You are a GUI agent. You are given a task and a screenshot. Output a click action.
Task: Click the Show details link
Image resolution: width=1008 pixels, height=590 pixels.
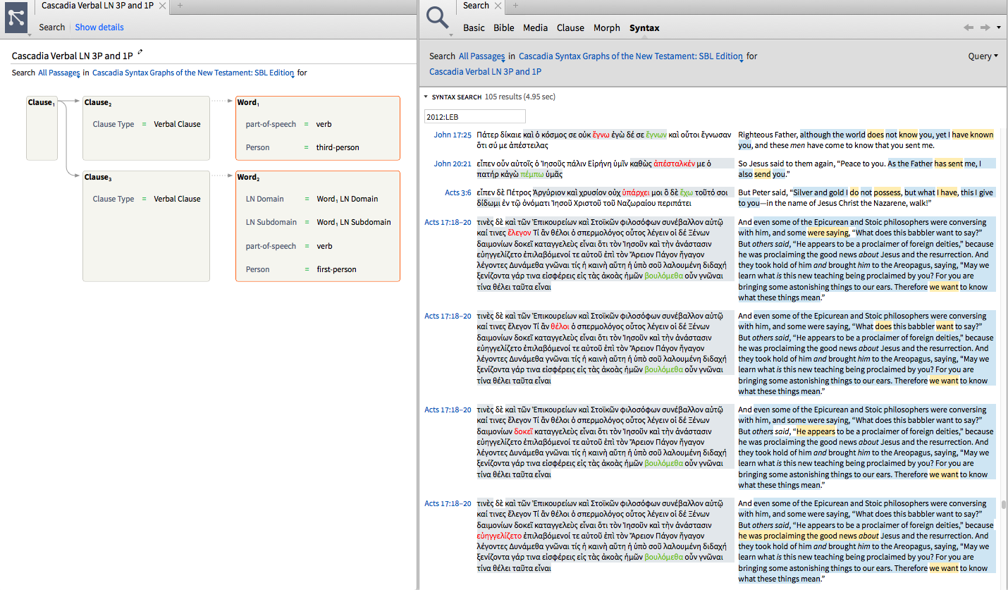pyautogui.click(x=99, y=27)
